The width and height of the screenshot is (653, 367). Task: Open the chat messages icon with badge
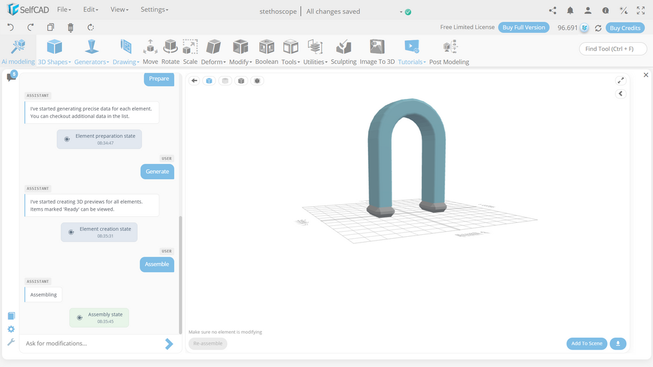pos(11,77)
